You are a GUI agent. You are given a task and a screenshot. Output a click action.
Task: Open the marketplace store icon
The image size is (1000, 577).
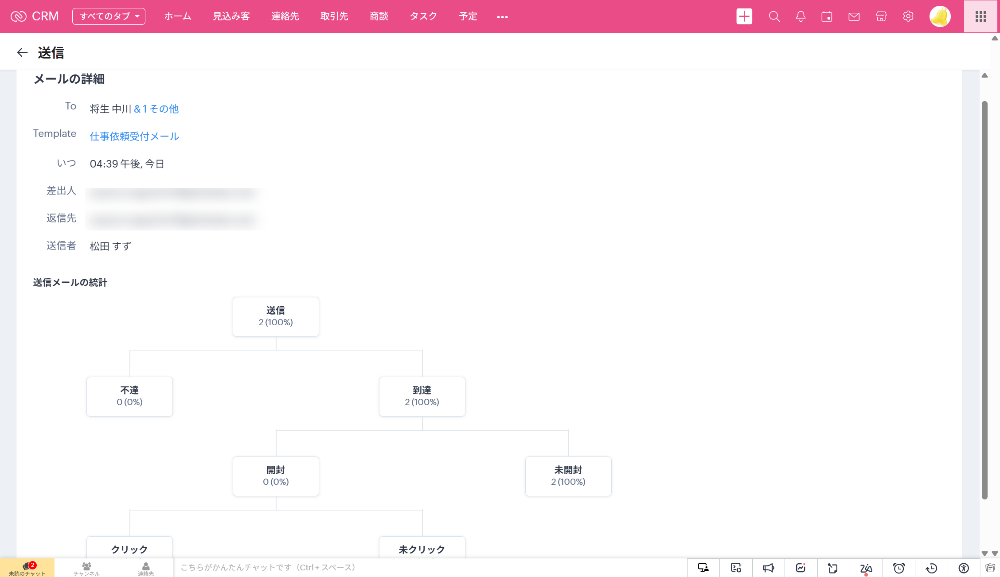(x=881, y=16)
